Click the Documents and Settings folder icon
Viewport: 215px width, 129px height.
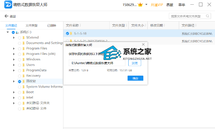[24, 43]
